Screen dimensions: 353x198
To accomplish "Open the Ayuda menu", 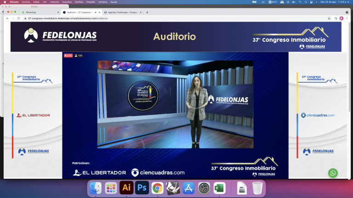I will [114, 2].
